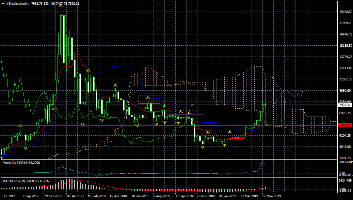Click the current price label 7928.31
Viewport: 353px width, 200px height.
[x=344, y=105]
